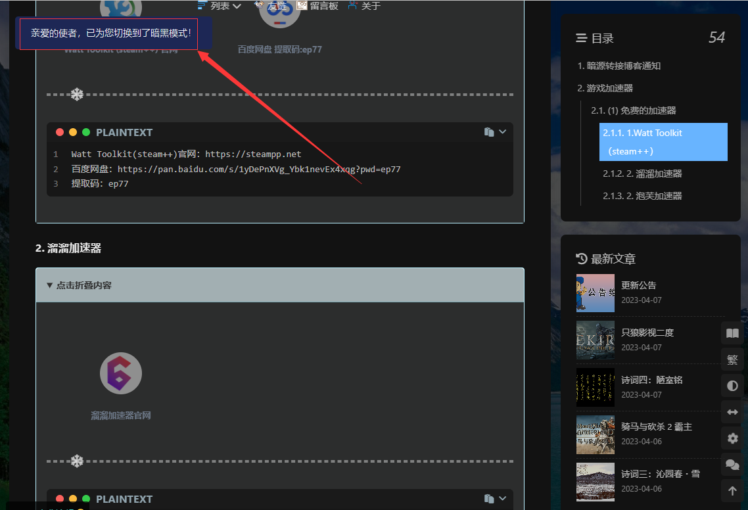
Task: Open the 列表 dropdown in the navigation bar
Action: click(x=220, y=6)
